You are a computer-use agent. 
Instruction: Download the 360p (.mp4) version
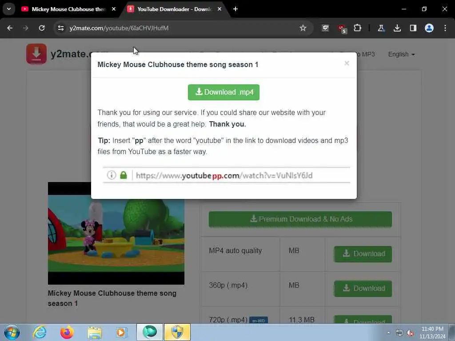363,289
